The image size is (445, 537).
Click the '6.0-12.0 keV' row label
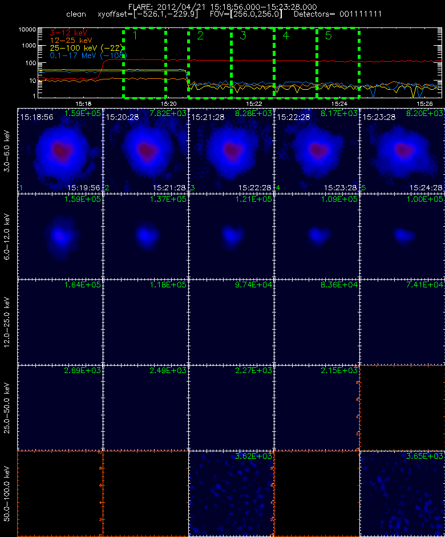[x=7, y=237]
